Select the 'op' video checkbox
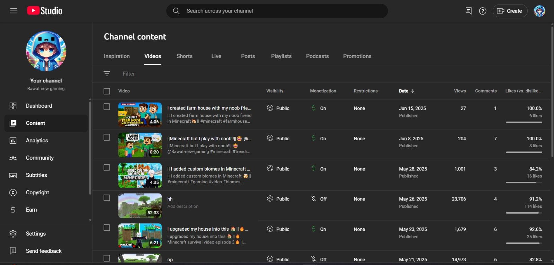The image size is (554, 265). [x=107, y=258]
